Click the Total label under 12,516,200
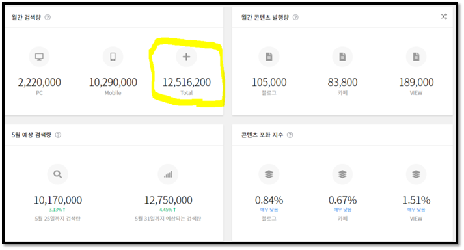Viewport: 464px width, 250px height. [x=186, y=93]
